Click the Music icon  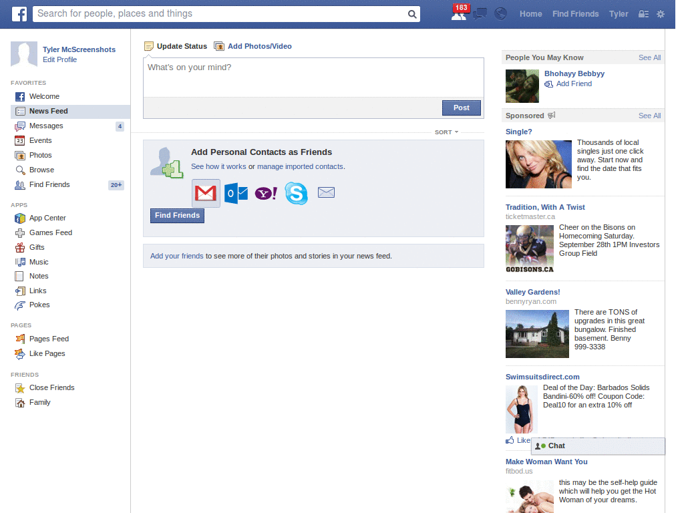click(x=19, y=262)
